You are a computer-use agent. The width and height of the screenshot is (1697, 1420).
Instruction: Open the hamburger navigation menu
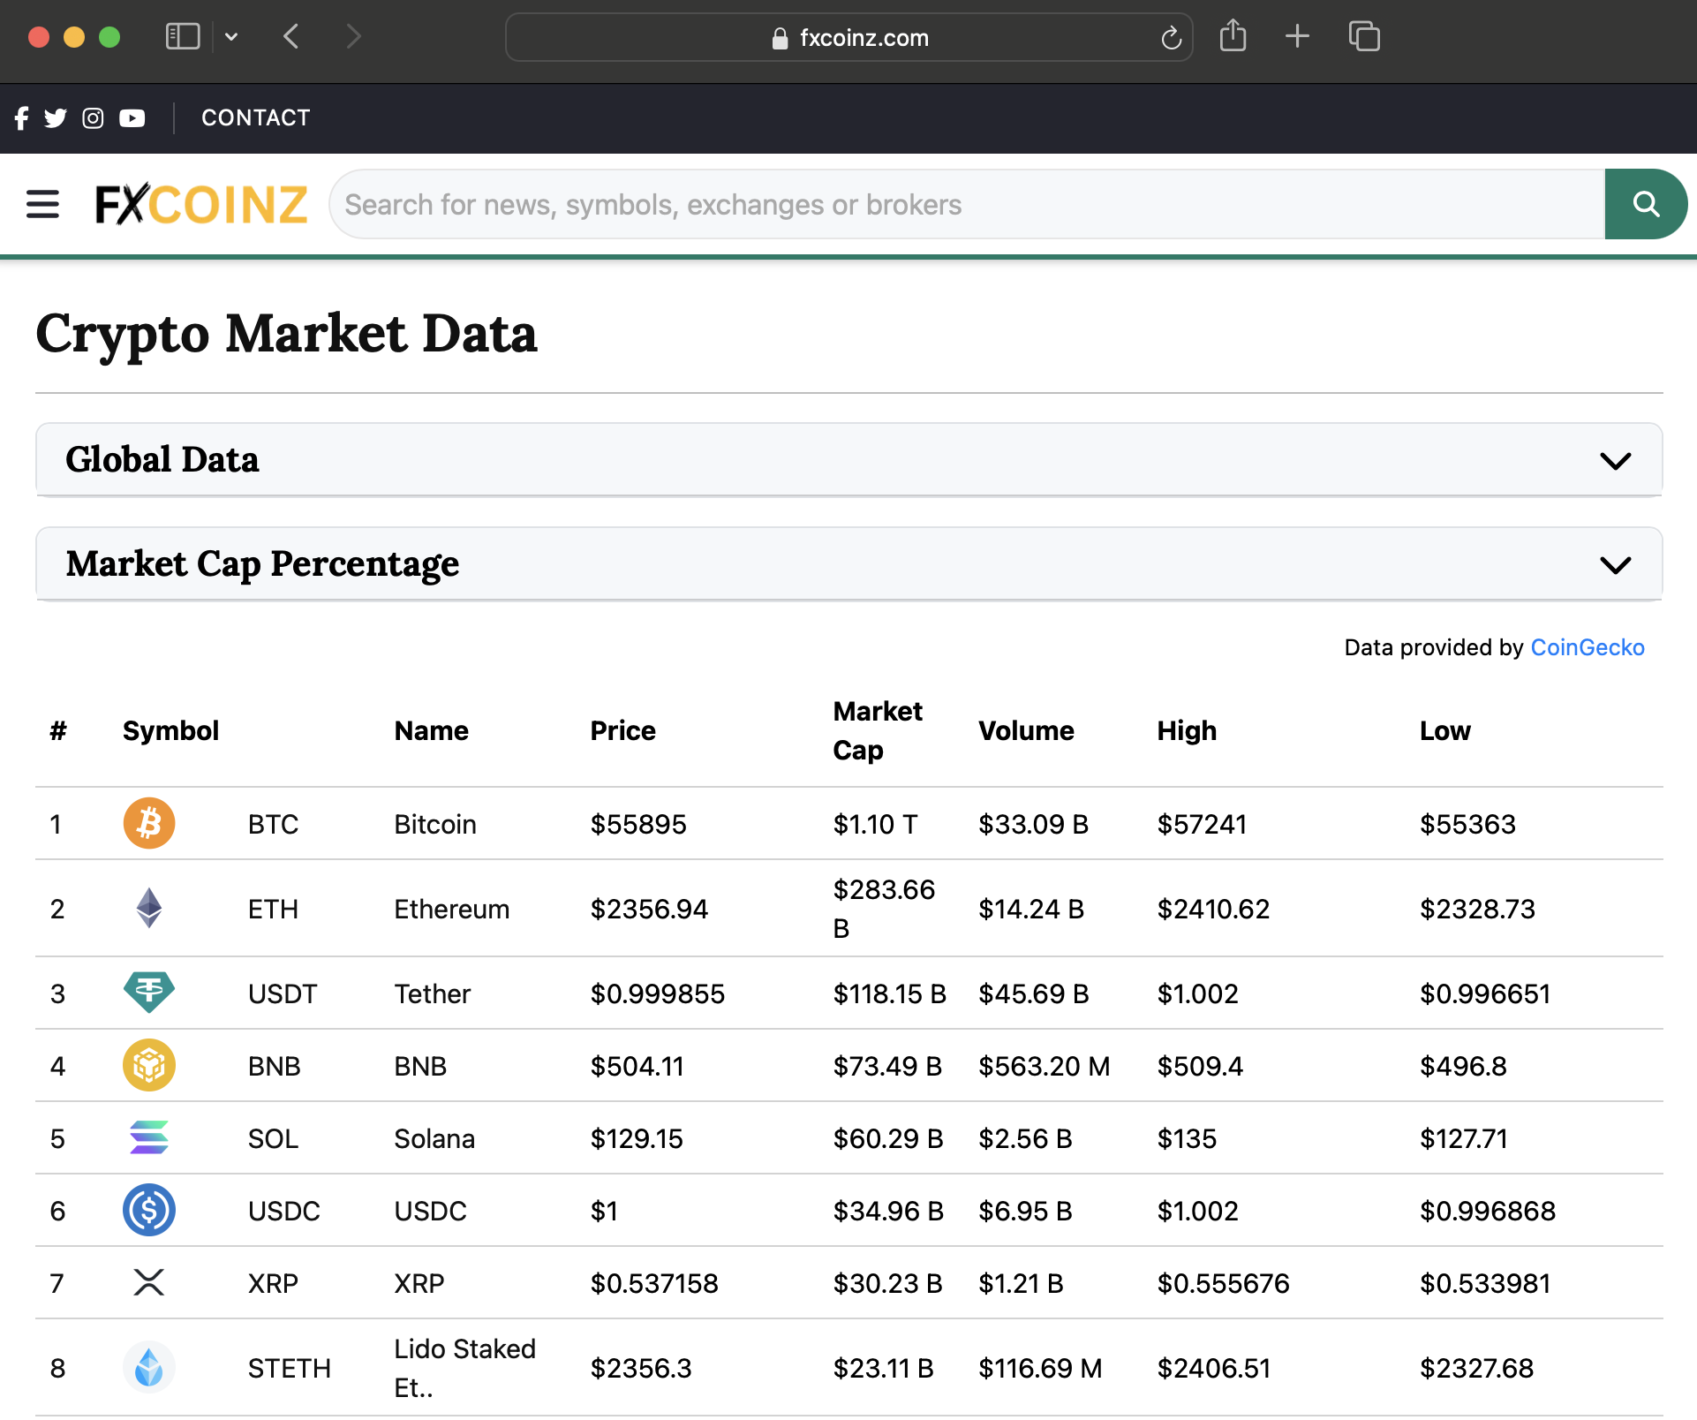(x=42, y=204)
